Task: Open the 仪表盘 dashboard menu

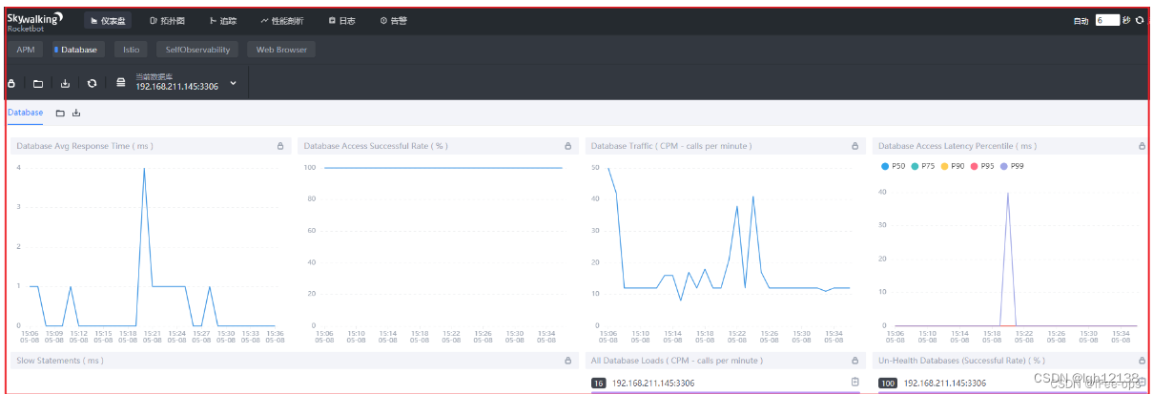Action: tap(108, 21)
